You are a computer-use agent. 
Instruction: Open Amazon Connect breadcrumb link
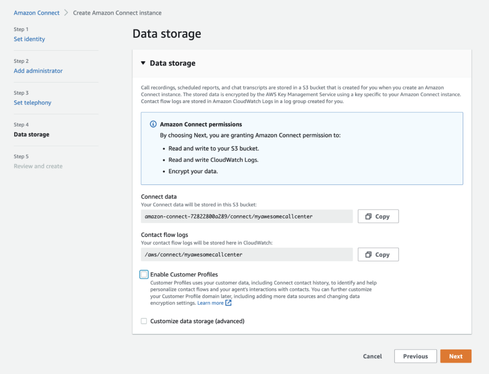click(x=36, y=13)
